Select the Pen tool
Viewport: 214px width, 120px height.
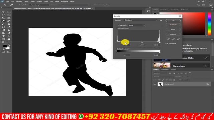click(9, 33)
